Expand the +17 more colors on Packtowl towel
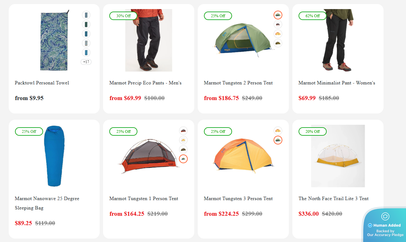 86,62
